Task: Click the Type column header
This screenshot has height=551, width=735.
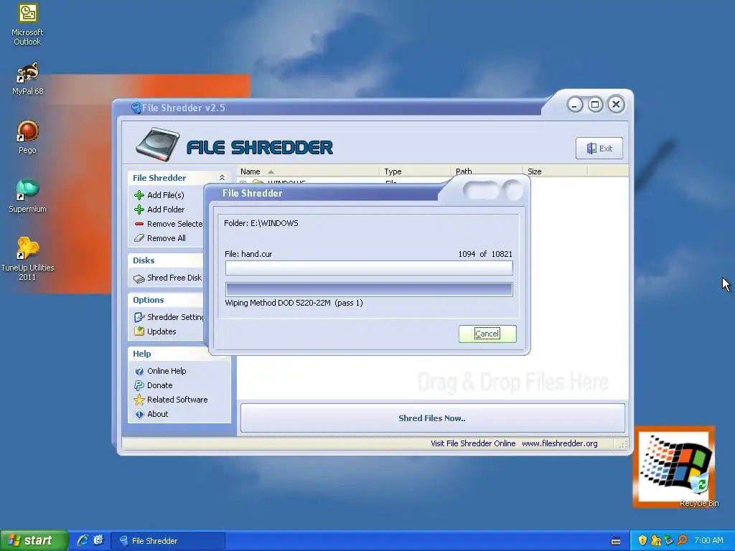Action: [x=414, y=171]
